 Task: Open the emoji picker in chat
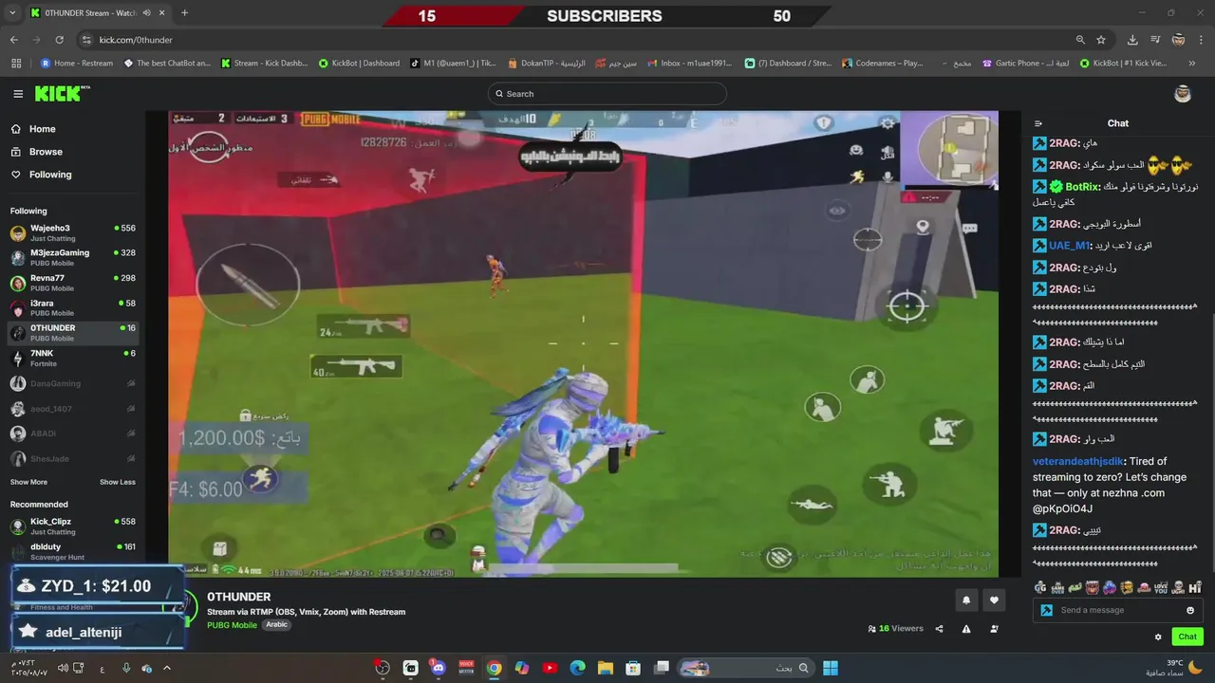click(x=1190, y=610)
